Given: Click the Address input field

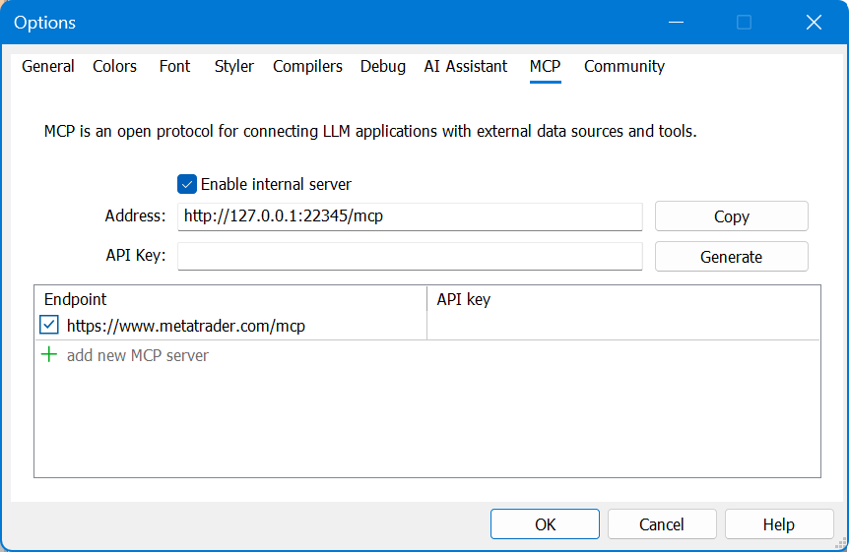Looking at the screenshot, I should point(410,216).
